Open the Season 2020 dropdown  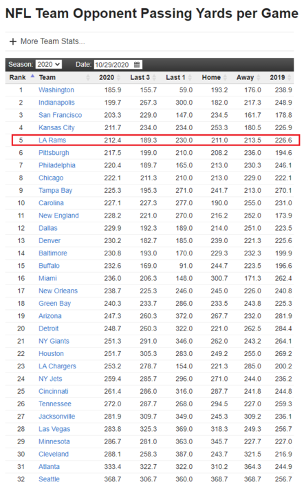click(x=49, y=65)
